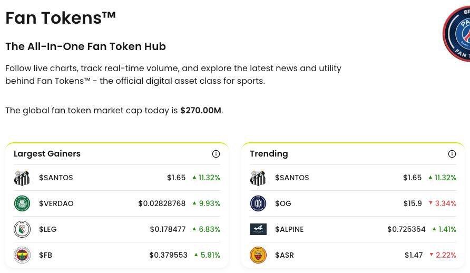Viewport: 470px width, 273px height.
Task: Click the AS Roma $ASR token logo
Action: click(x=258, y=255)
